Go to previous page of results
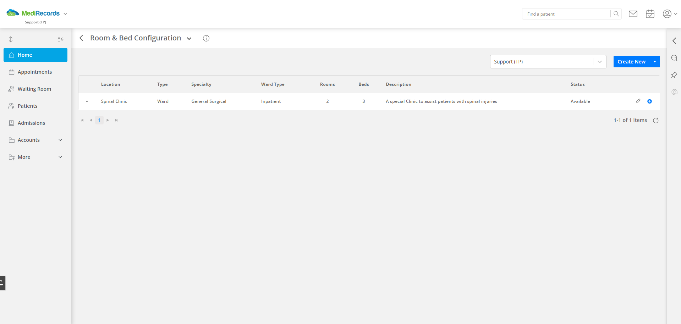 tap(91, 120)
